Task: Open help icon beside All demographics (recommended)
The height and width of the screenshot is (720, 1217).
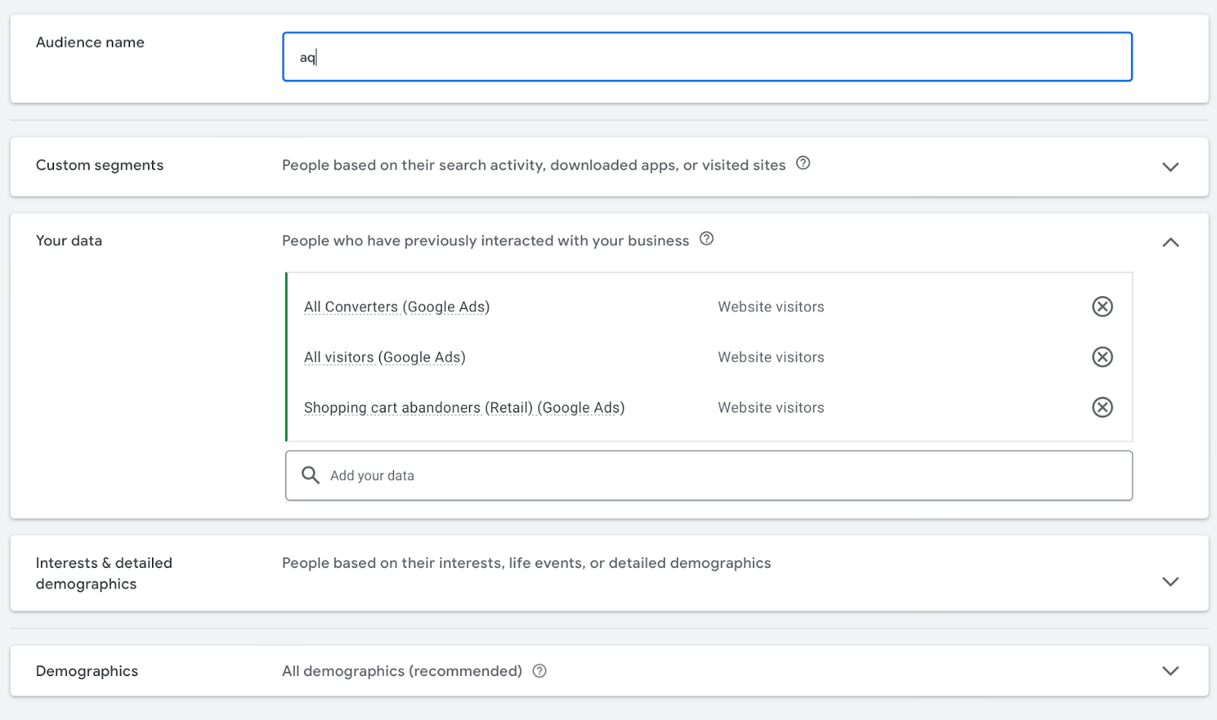Action: click(x=540, y=671)
